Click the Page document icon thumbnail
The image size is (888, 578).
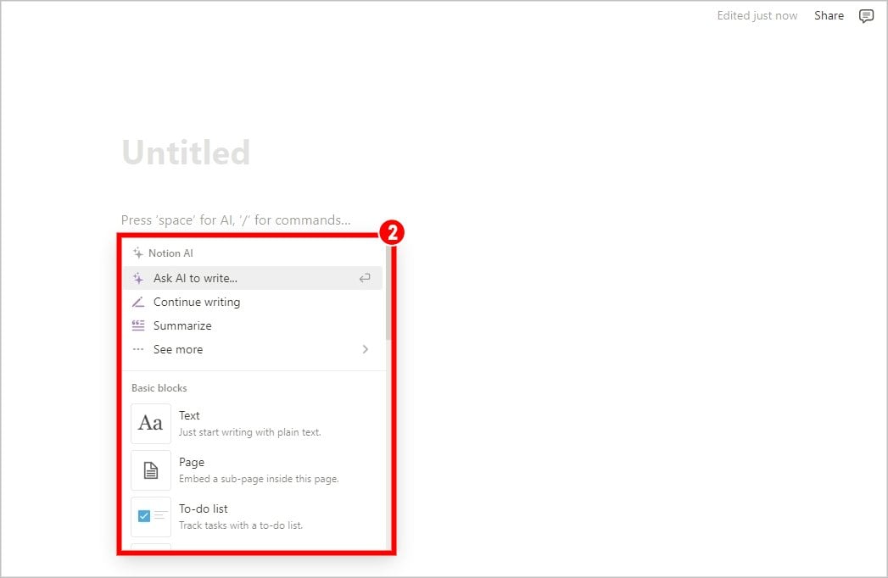point(151,470)
